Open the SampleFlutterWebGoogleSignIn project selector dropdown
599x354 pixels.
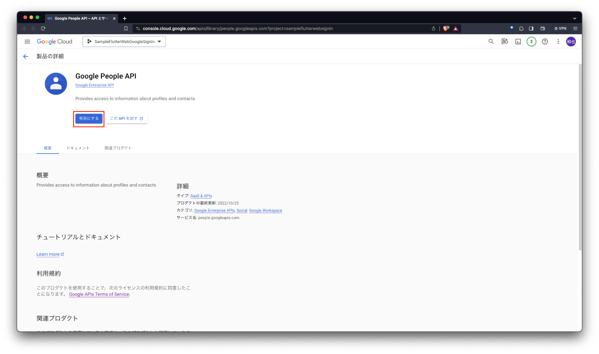[x=124, y=41]
